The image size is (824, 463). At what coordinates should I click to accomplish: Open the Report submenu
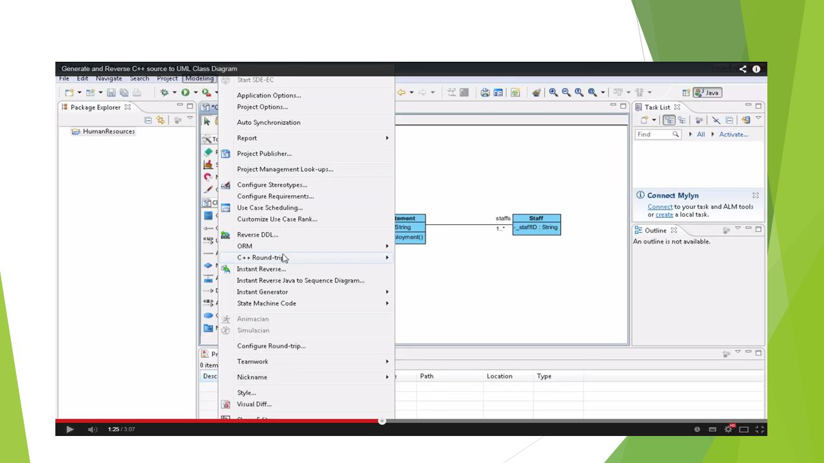(306, 138)
